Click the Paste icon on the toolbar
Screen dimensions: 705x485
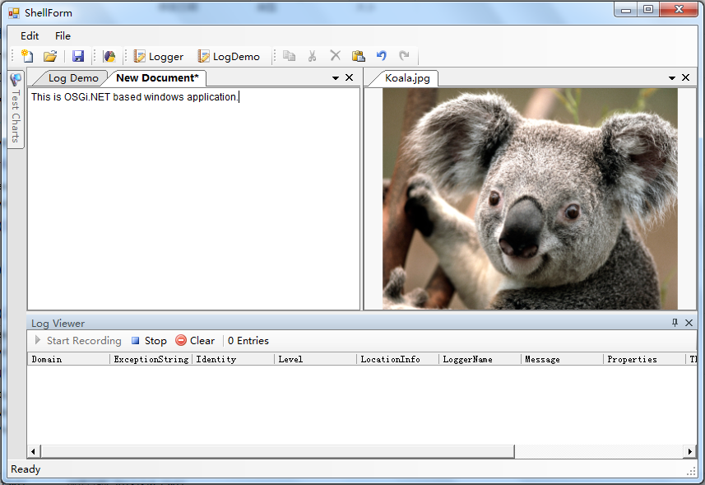358,55
